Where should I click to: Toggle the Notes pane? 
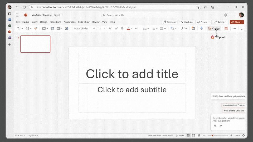(180, 135)
